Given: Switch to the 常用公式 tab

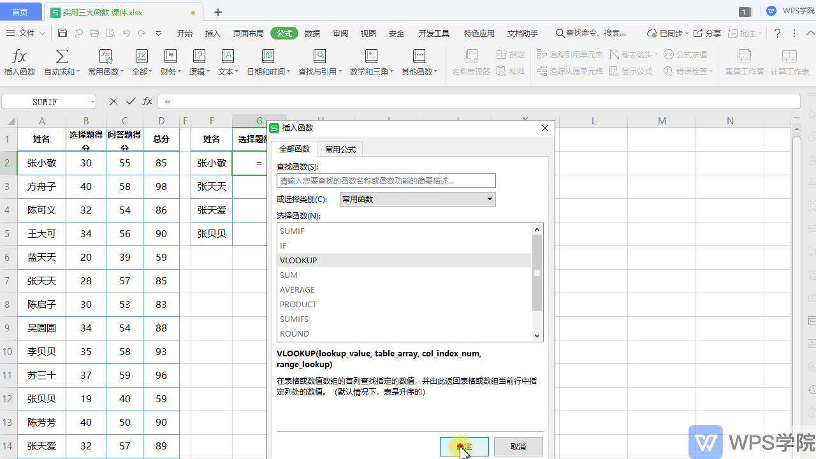Looking at the screenshot, I should (340, 149).
